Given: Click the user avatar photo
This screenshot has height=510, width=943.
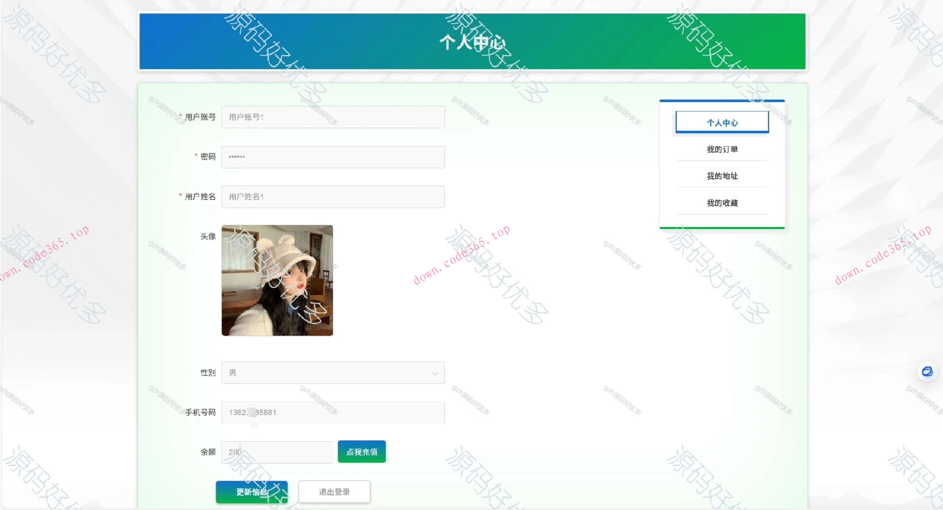Looking at the screenshot, I should [x=277, y=281].
